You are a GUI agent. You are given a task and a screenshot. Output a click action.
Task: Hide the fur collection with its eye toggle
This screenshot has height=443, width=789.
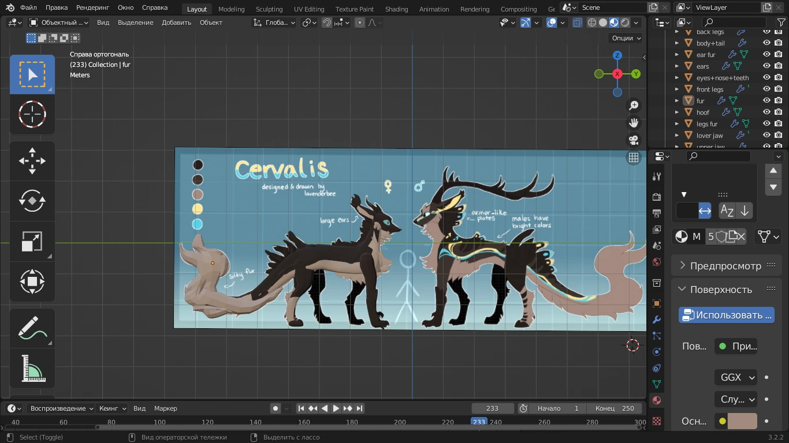click(x=766, y=100)
